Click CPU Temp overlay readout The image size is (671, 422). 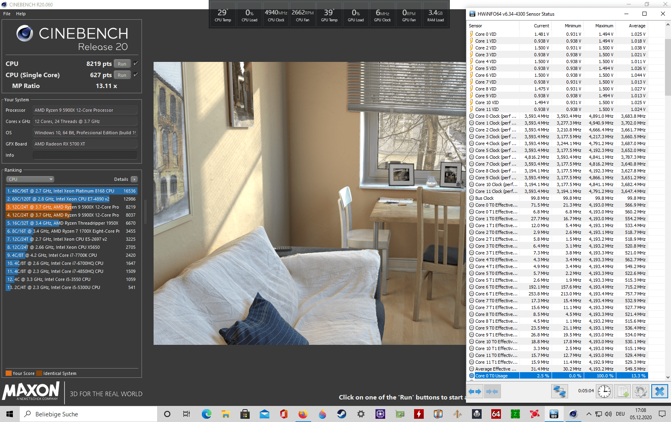point(223,15)
